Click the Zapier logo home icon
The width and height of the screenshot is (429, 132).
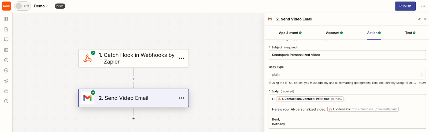(6, 6)
